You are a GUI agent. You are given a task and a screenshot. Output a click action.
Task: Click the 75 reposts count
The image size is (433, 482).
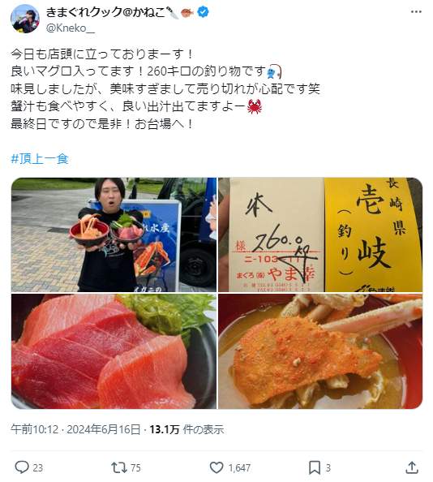click(x=135, y=468)
